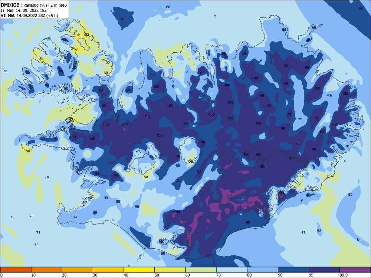Click the '78' humidity value on the map
The image size is (371, 278).
pyautogui.click(x=303, y=233)
